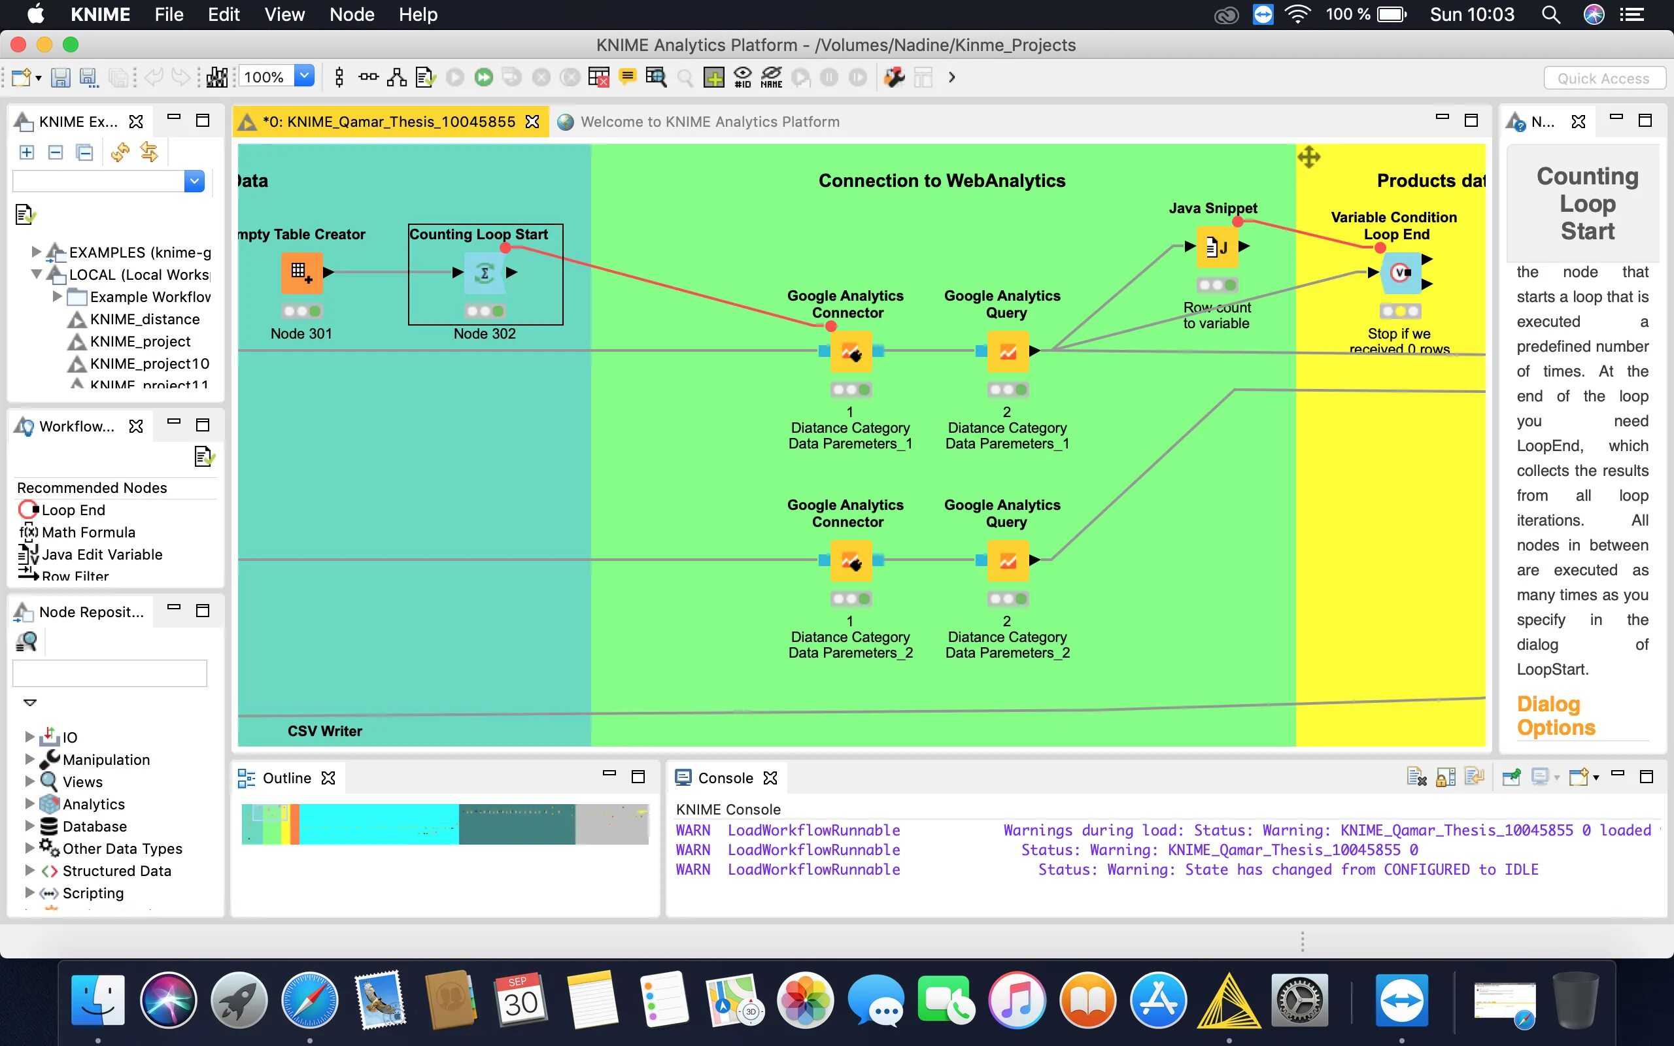Collapse the LOCAL workspace tree node
1674x1046 pixels.
click(36, 274)
